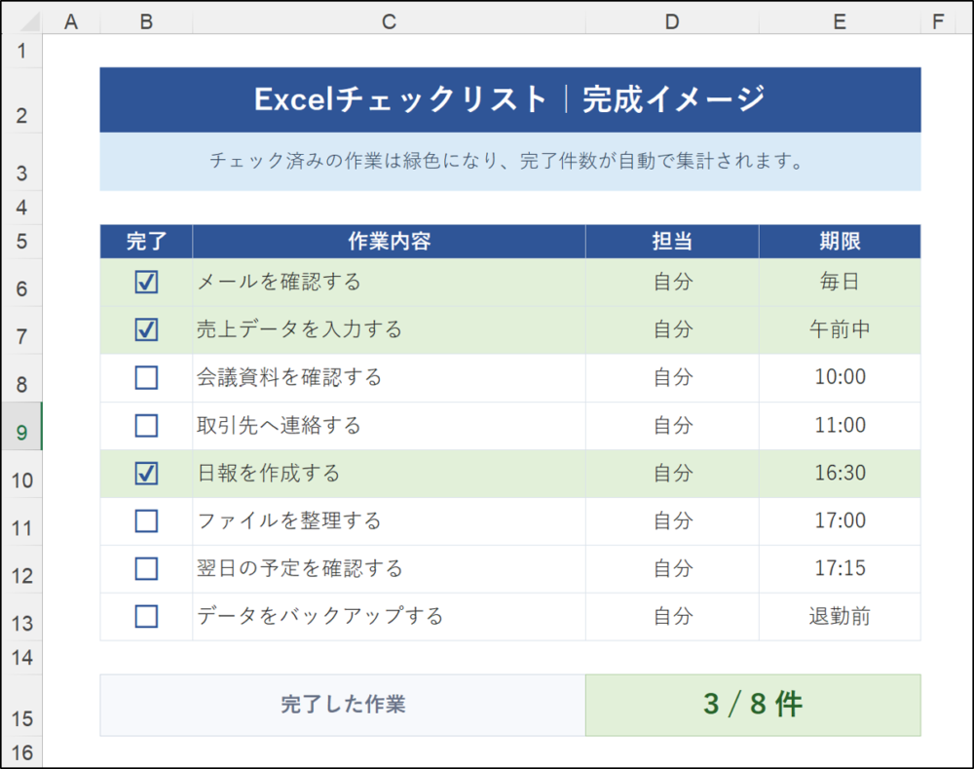Select row 14 header
This screenshot has width=974, height=769.
[21, 657]
